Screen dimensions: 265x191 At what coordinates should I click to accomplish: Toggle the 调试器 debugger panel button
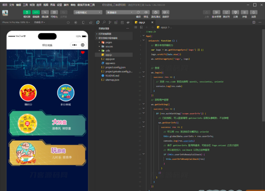pyautogui.click(x=45, y=12)
